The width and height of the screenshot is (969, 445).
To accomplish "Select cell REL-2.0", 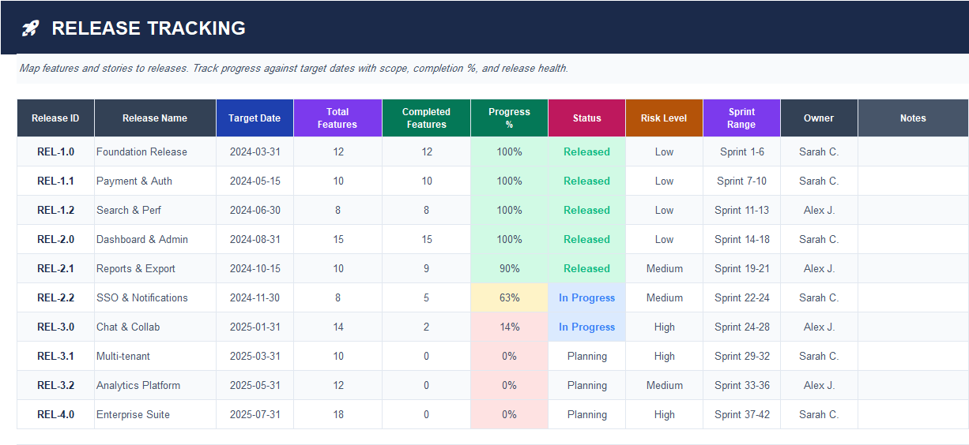I will click(x=55, y=239).
